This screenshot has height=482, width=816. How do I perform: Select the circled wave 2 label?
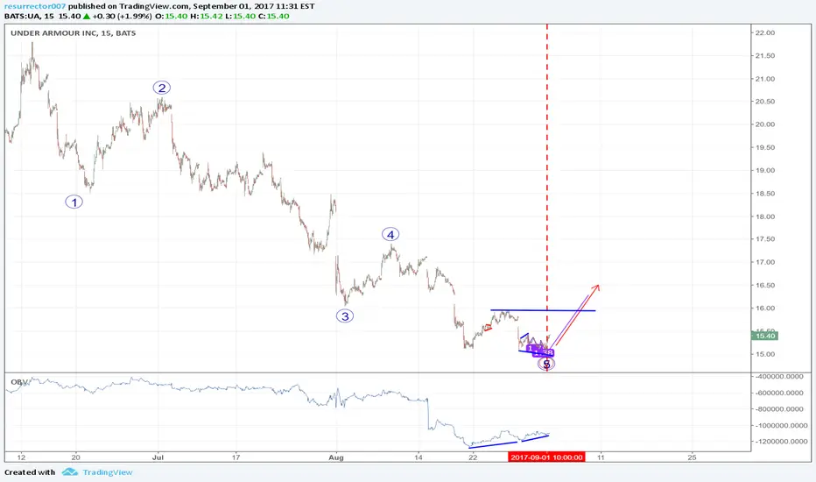(162, 88)
